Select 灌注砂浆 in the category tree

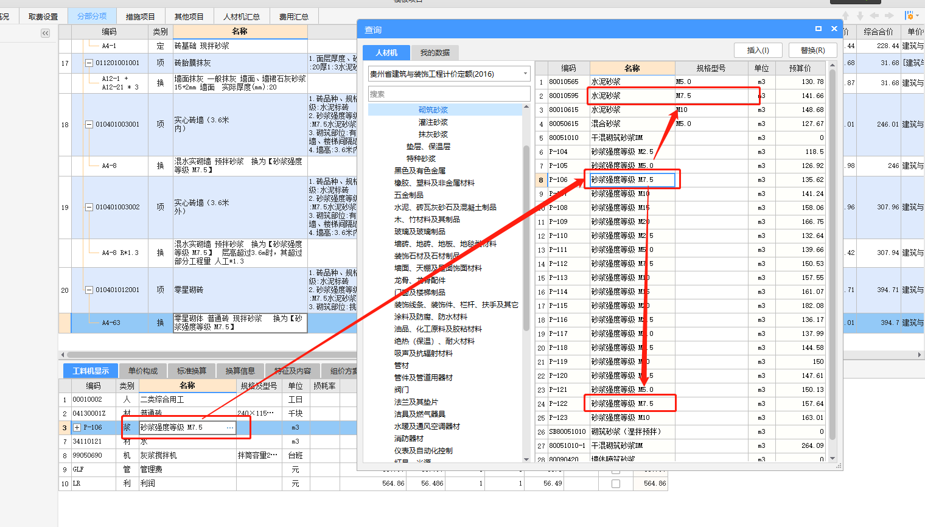tap(433, 122)
